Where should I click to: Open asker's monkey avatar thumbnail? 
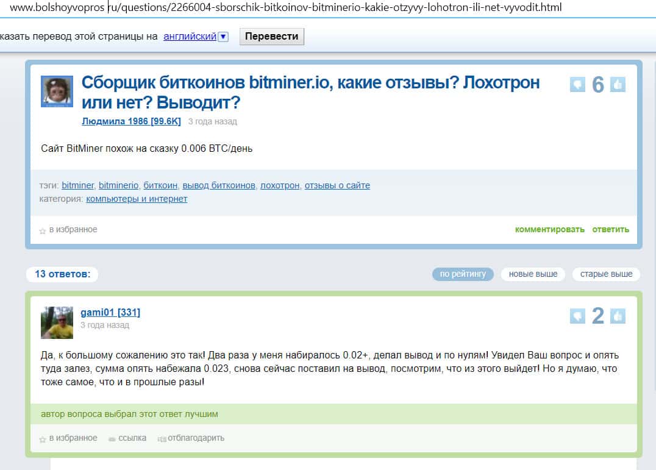pos(57,91)
